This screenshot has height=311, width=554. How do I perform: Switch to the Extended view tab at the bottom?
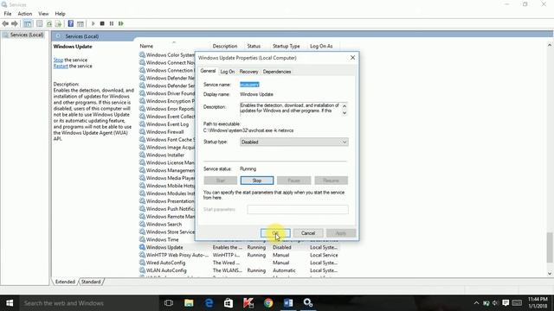click(66, 282)
